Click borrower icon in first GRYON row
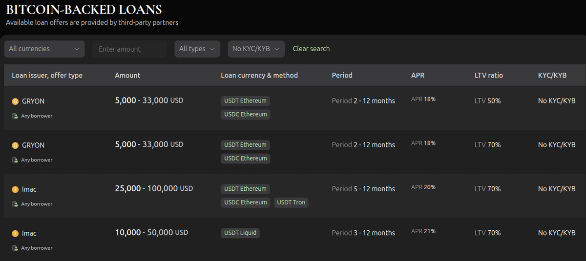The image size is (586, 261). click(x=15, y=116)
